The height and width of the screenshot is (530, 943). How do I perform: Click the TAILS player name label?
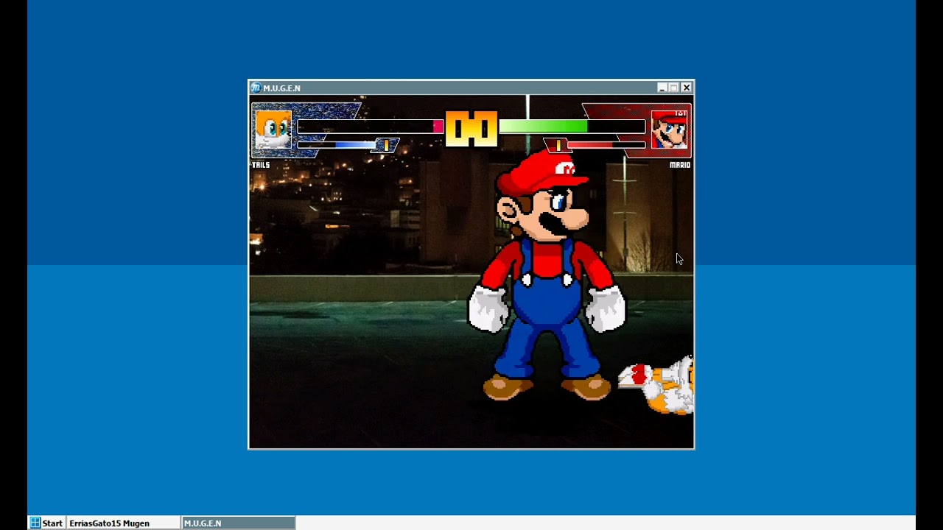tap(261, 165)
